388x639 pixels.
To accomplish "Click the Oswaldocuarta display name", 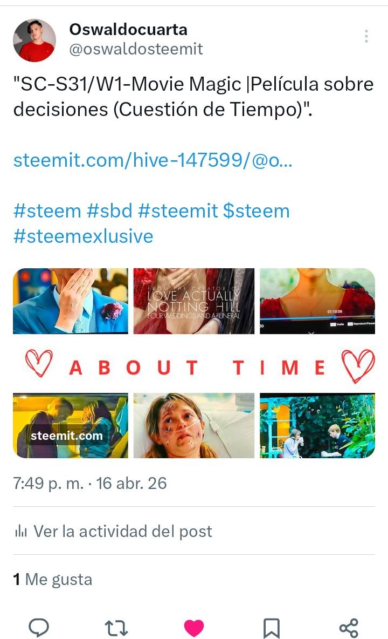I will pyautogui.click(x=128, y=29).
